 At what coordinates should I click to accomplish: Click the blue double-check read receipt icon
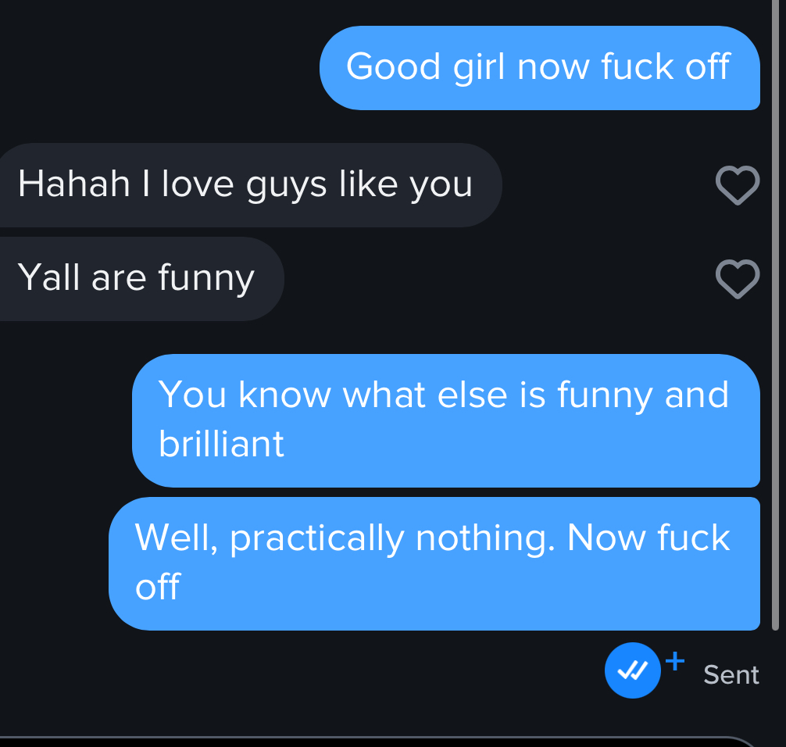[x=632, y=670]
